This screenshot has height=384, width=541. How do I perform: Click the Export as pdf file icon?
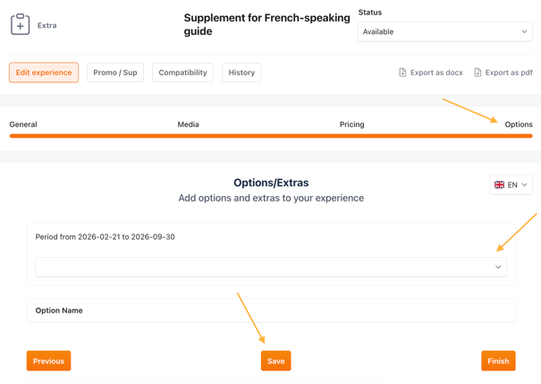point(478,73)
